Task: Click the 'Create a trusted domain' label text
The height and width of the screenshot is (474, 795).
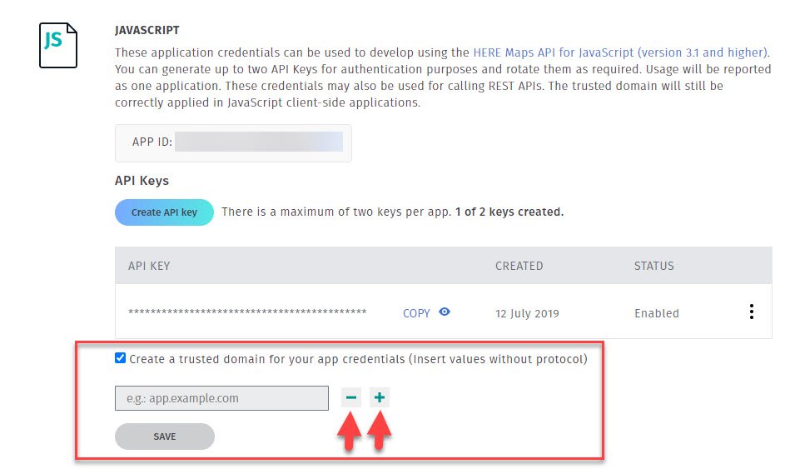Action: (x=359, y=359)
